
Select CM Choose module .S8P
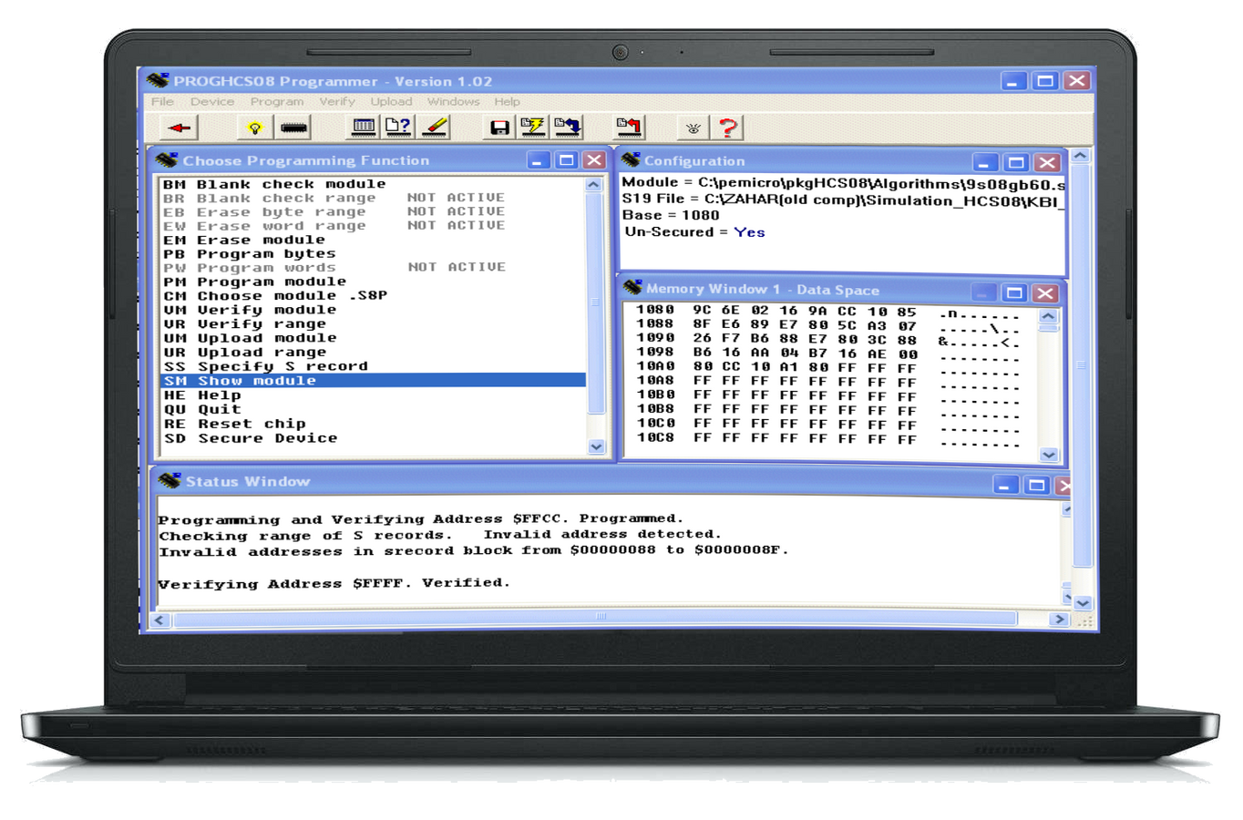point(273,295)
